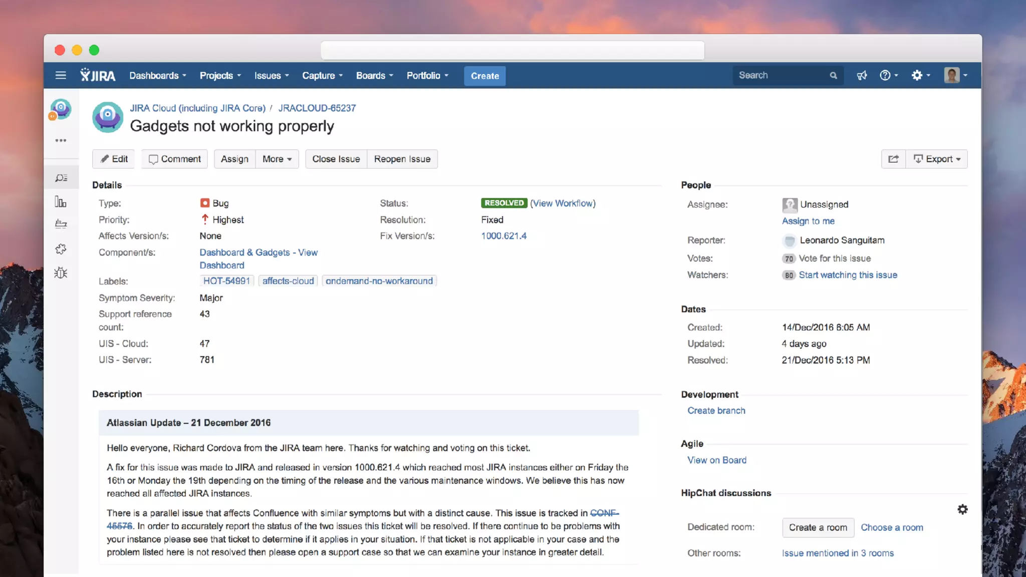Expand the More actions dropdown
Screen dimensions: 1026x577
pyautogui.click(x=277, y=159)
